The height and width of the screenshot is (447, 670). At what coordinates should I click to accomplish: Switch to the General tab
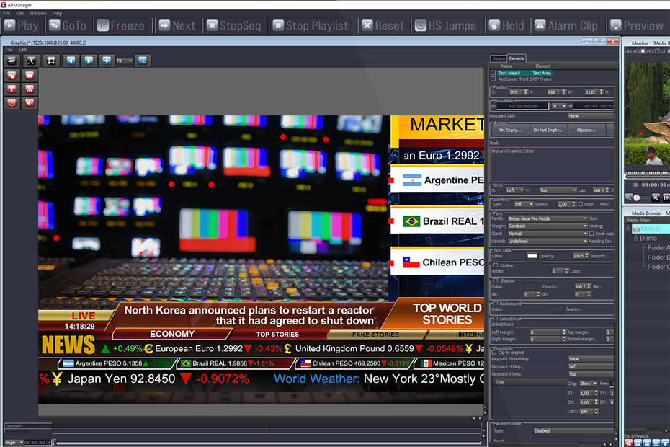(499, 58)
